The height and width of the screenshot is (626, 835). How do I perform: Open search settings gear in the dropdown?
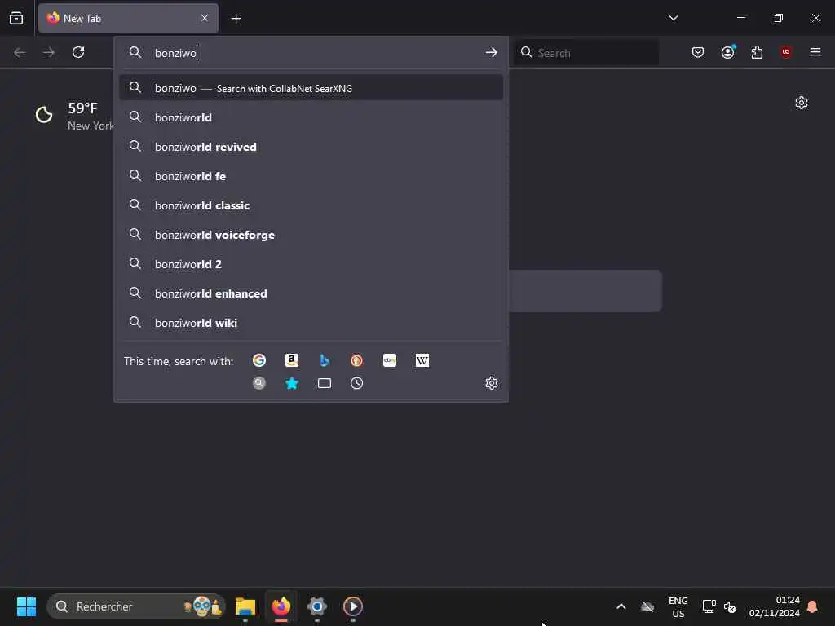pyautogui.click(x=492, y=383)
